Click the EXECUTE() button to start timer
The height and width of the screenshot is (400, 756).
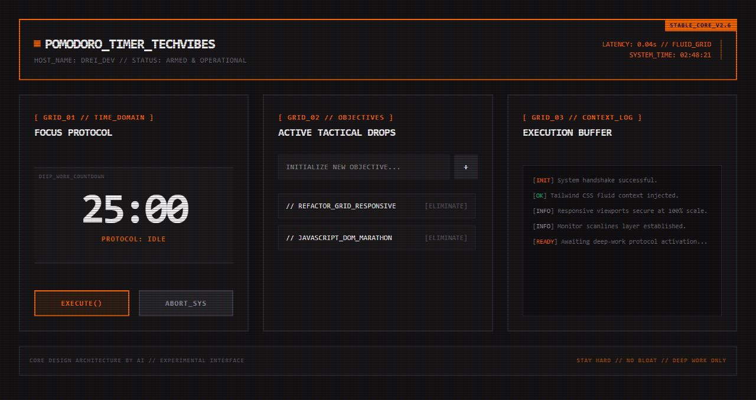tap(82, 303)
